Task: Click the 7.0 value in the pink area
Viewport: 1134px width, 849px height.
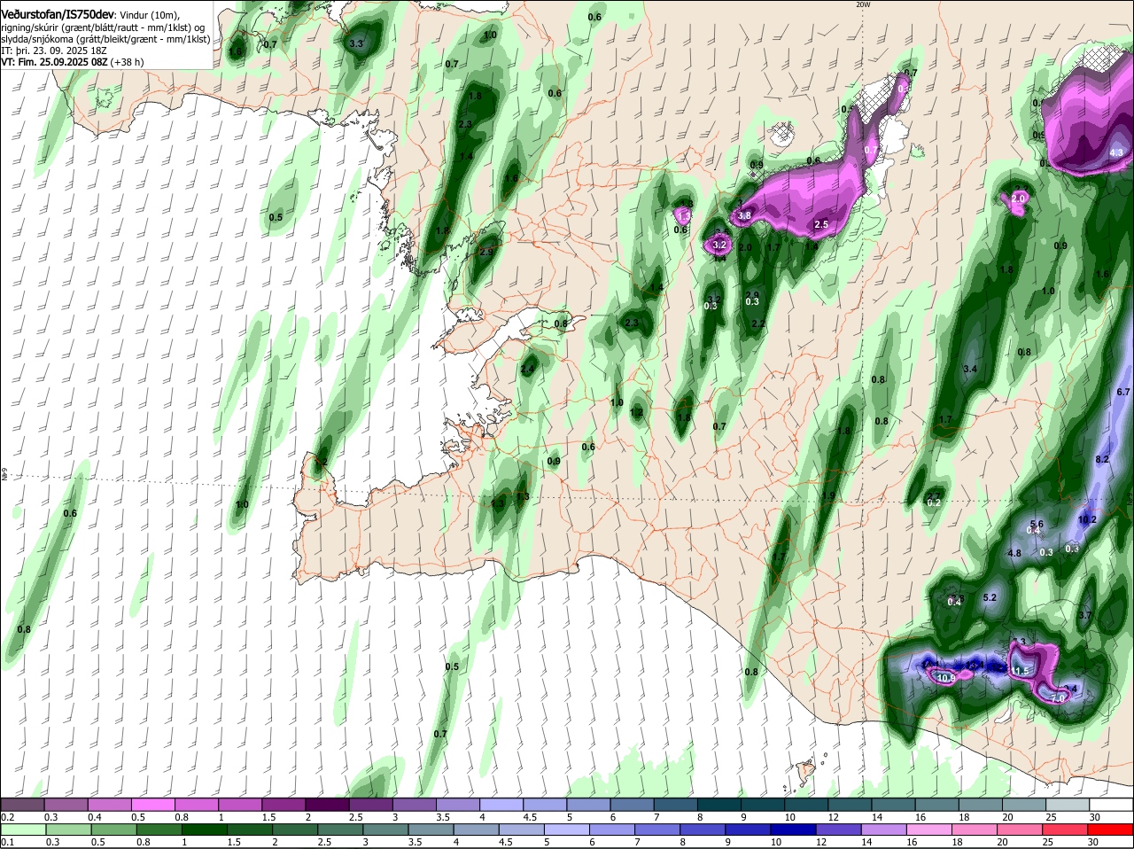Action: (x=1058, y=698)
